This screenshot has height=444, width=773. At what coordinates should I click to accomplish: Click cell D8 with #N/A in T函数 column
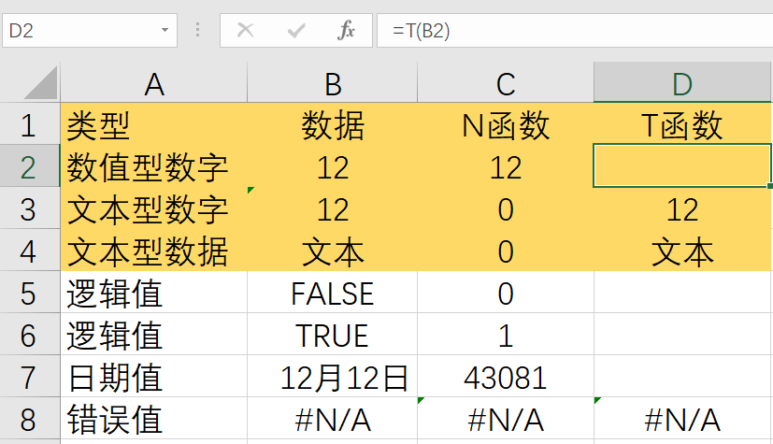coord(682,419)
